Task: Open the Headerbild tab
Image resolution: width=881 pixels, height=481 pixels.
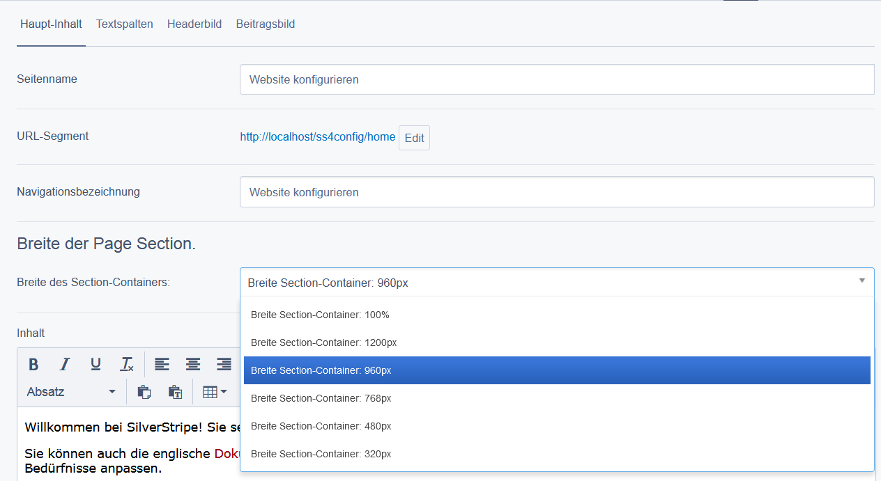Action: tap(194, 24)
